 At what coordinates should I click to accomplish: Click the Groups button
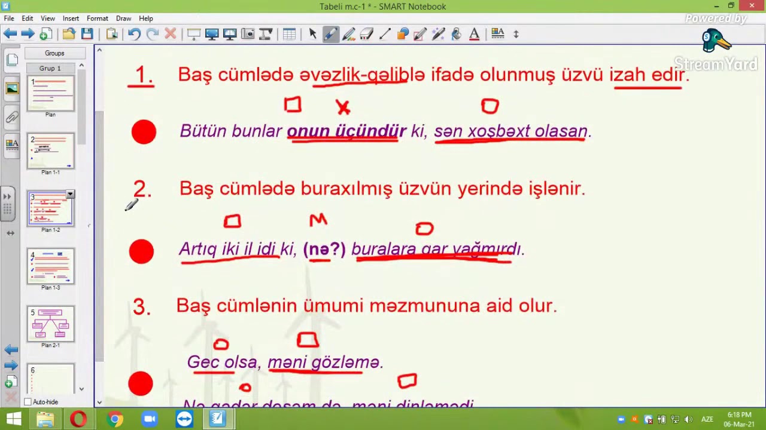coord(54,53)
